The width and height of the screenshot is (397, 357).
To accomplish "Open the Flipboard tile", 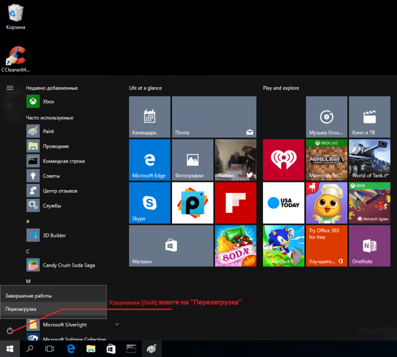I will click(236, 203).
